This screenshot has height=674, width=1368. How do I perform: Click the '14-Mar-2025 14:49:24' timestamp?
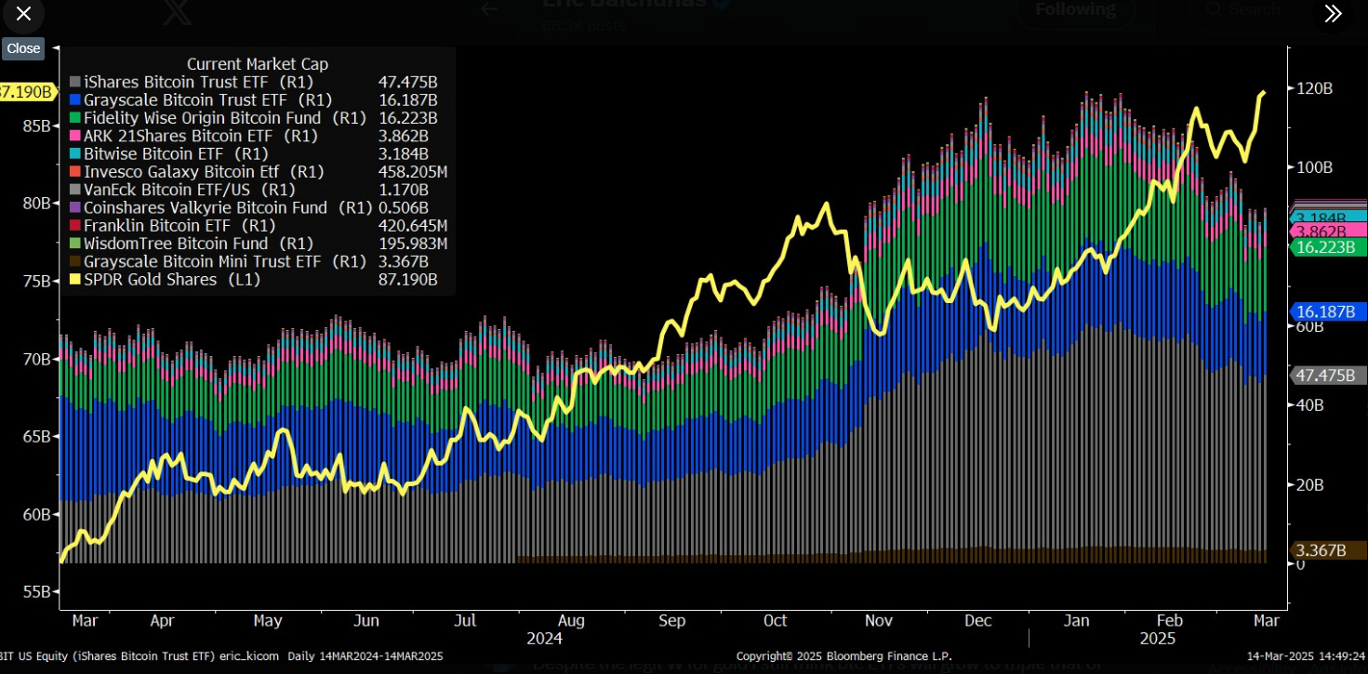1306,656
